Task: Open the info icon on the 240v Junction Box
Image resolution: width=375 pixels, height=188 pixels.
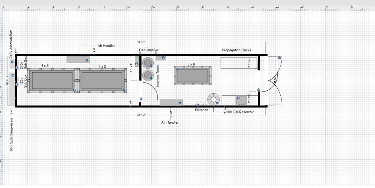Action: coord(12,62)
